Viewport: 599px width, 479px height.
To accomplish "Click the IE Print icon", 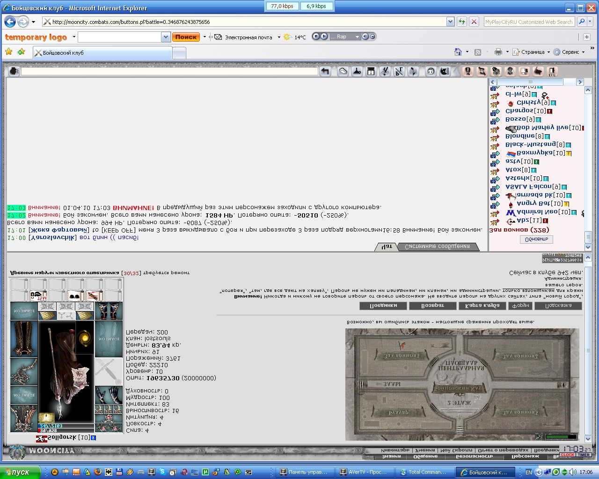I will click(498, 52).
